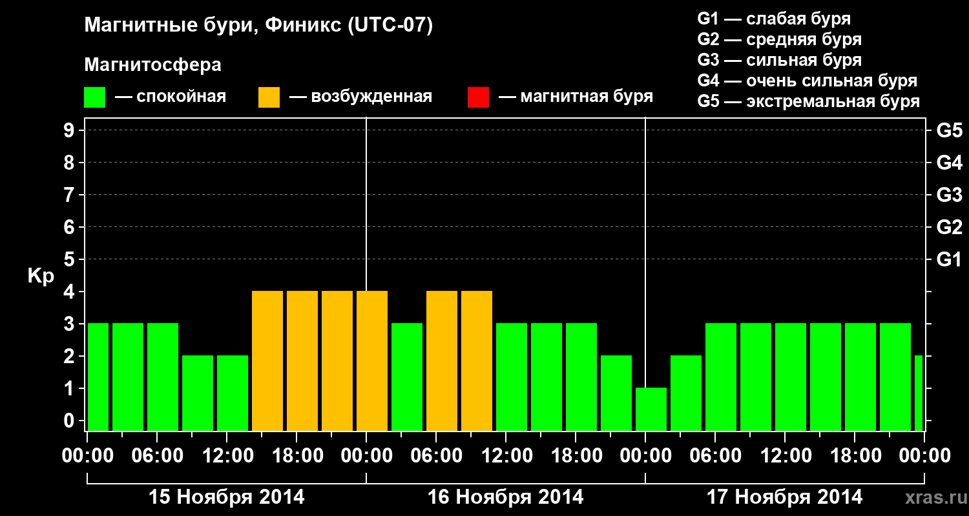This screenshot has height=516, width=969.
Task: Click the 'Магнитосфера' heading
Action: coord(153,65)
